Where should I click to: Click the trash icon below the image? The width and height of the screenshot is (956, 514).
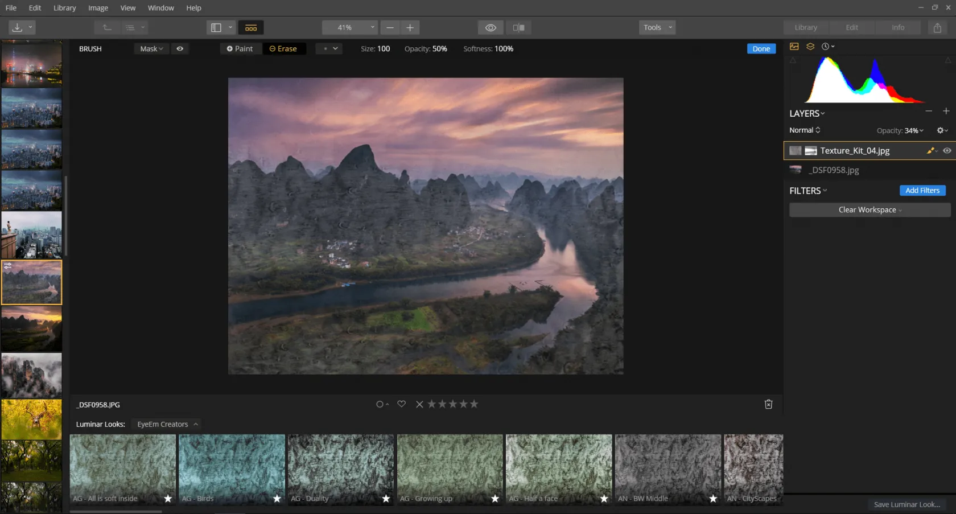click(x=768, y=404)
